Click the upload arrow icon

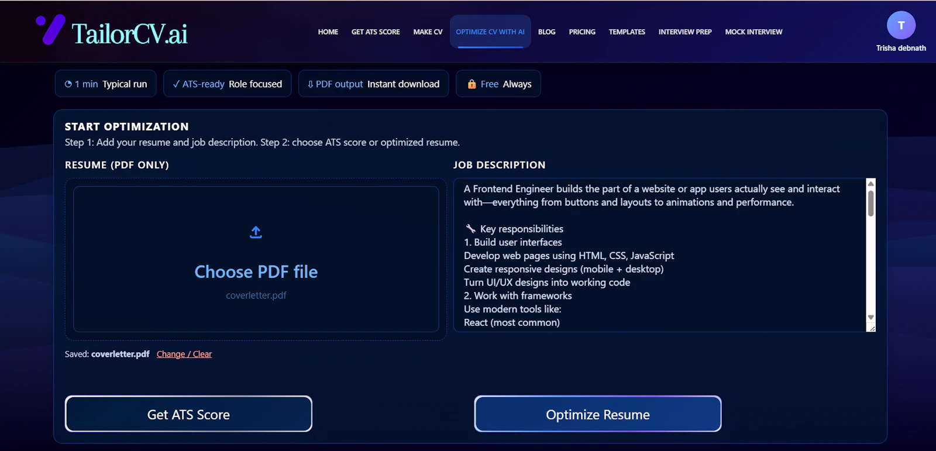tap(256, 232)
